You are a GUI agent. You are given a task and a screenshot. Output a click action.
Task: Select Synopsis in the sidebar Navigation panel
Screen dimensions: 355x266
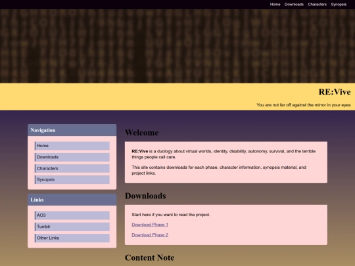(x=72, y=179)
